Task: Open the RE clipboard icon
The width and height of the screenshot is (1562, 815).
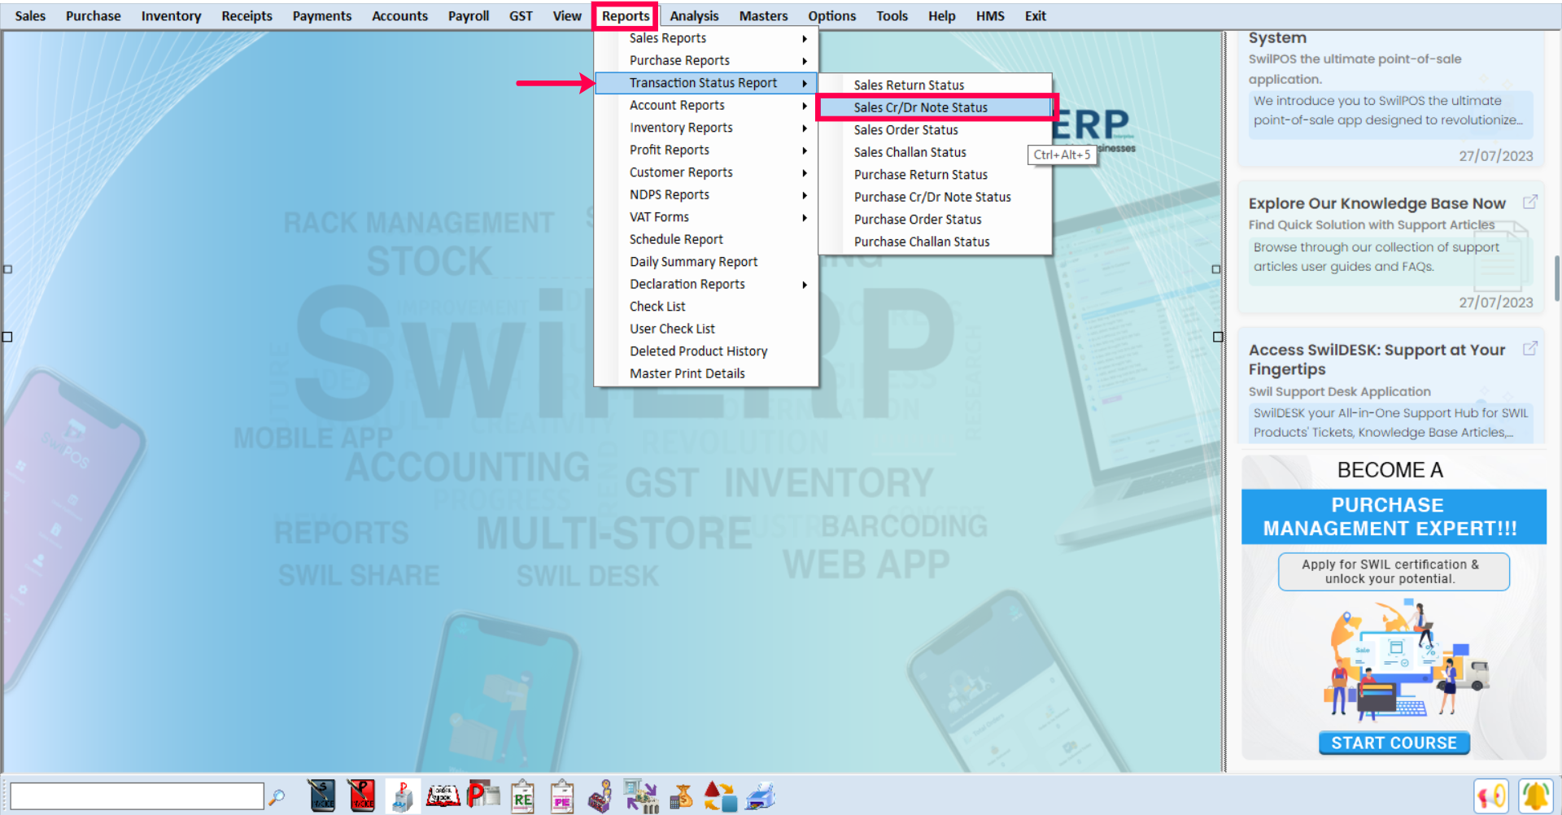Action: [x=522, y=796]
